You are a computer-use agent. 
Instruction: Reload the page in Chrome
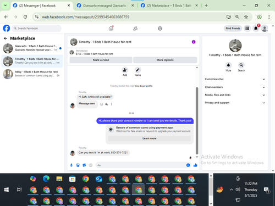(x=25, y=17)
